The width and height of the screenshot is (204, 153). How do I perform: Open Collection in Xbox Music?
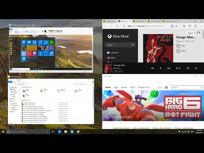coord(113,53)
